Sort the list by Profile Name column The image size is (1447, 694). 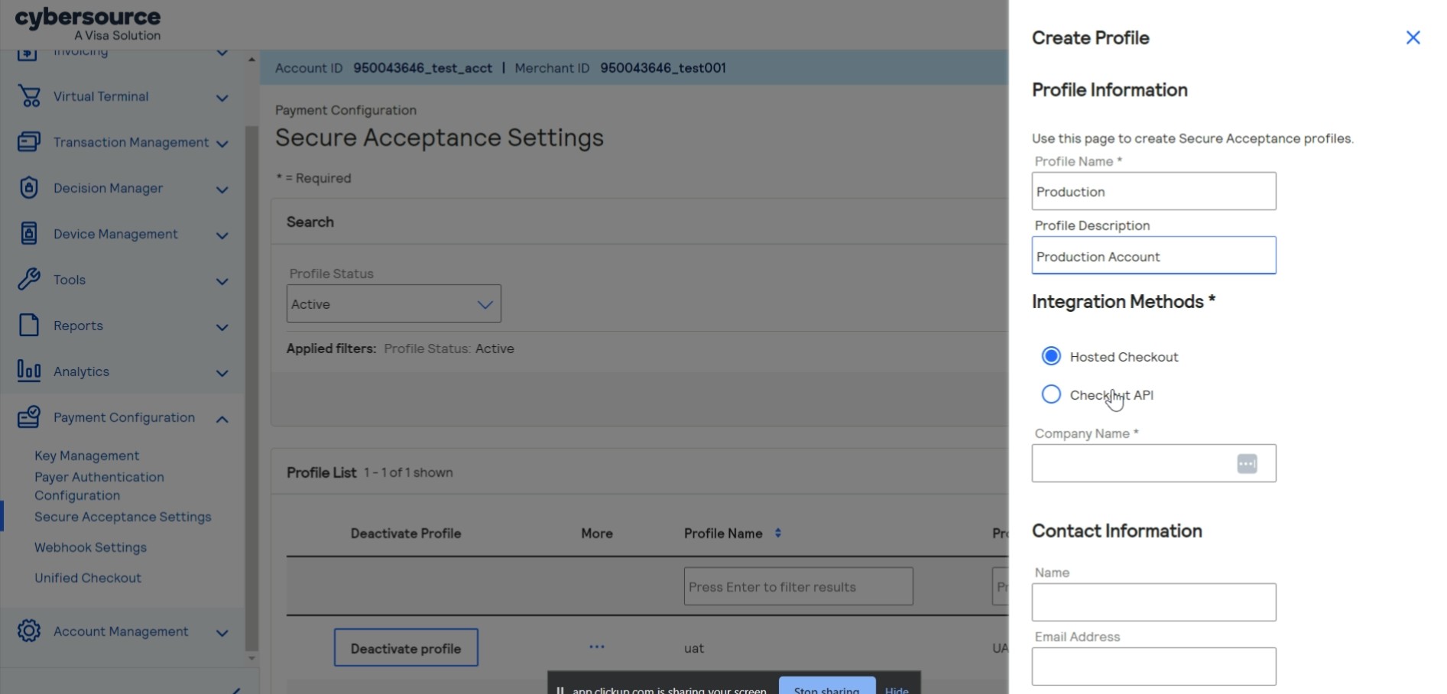click(x=777, y=533)
